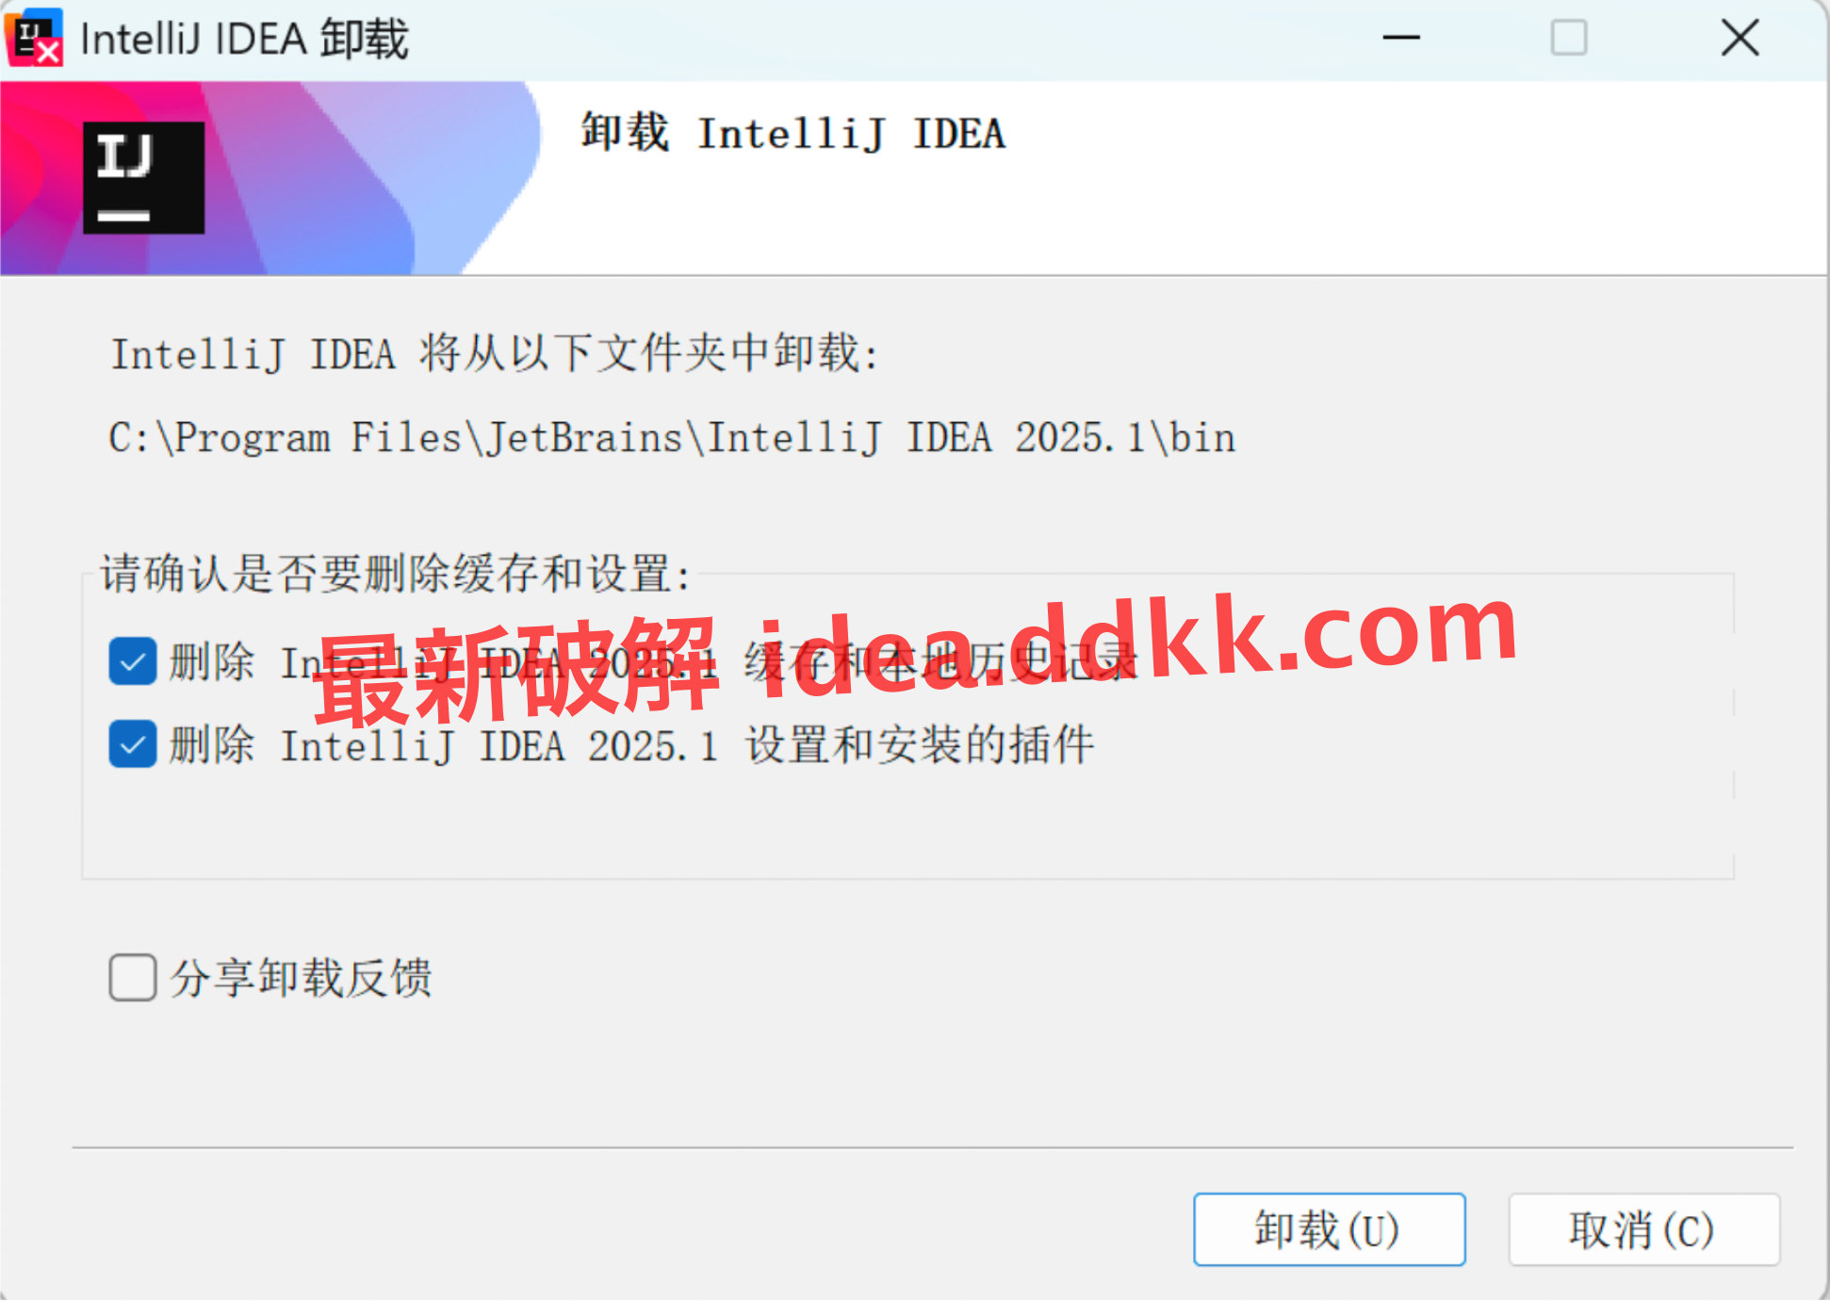Enable the 分享卸载反馈 checkbox
1830x1302 pixels.
click(133, 977)
